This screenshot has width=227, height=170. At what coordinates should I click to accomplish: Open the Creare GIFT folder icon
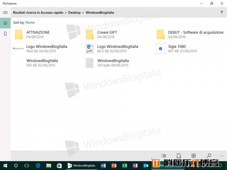tap(90, 34)
